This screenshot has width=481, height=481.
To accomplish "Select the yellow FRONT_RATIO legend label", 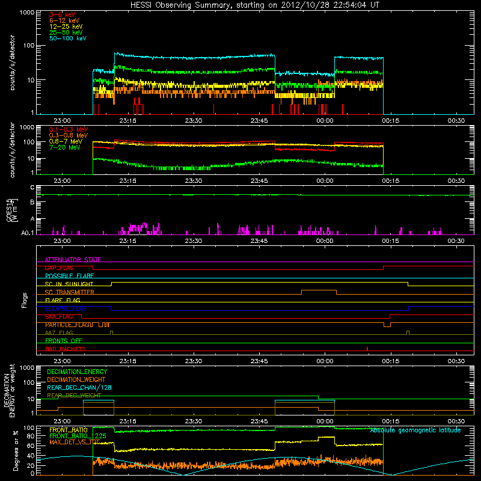I will pos(69,430).
